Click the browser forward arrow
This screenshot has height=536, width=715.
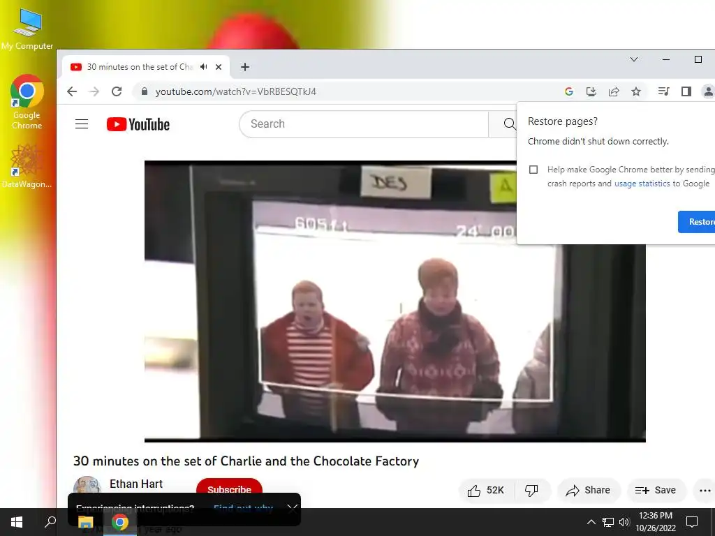pos(94,91)
